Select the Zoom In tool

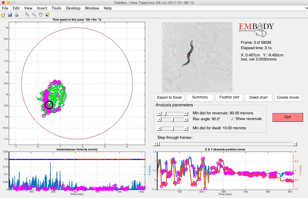click(x=27, y=15)
